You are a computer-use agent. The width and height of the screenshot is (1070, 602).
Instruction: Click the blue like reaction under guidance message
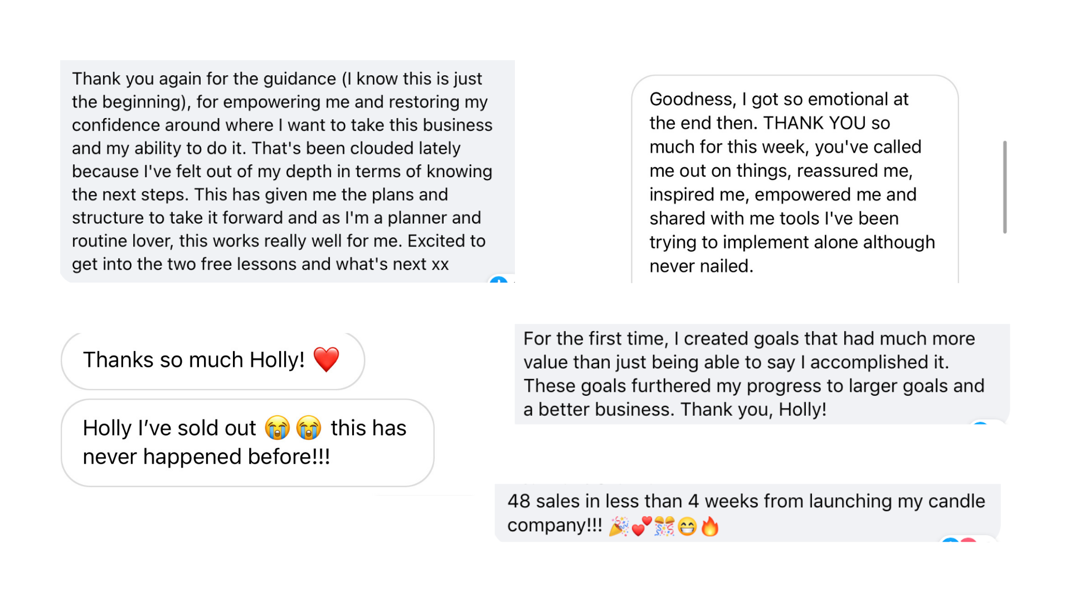[499, 280]
